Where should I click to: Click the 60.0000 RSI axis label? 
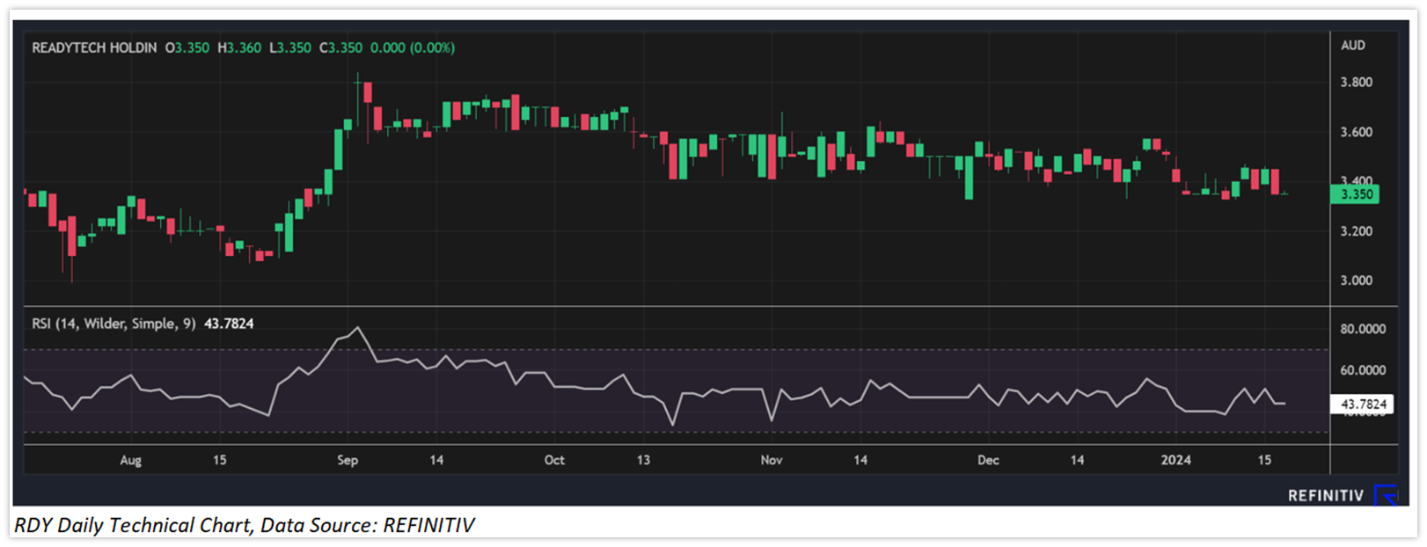coord(1363,370)
